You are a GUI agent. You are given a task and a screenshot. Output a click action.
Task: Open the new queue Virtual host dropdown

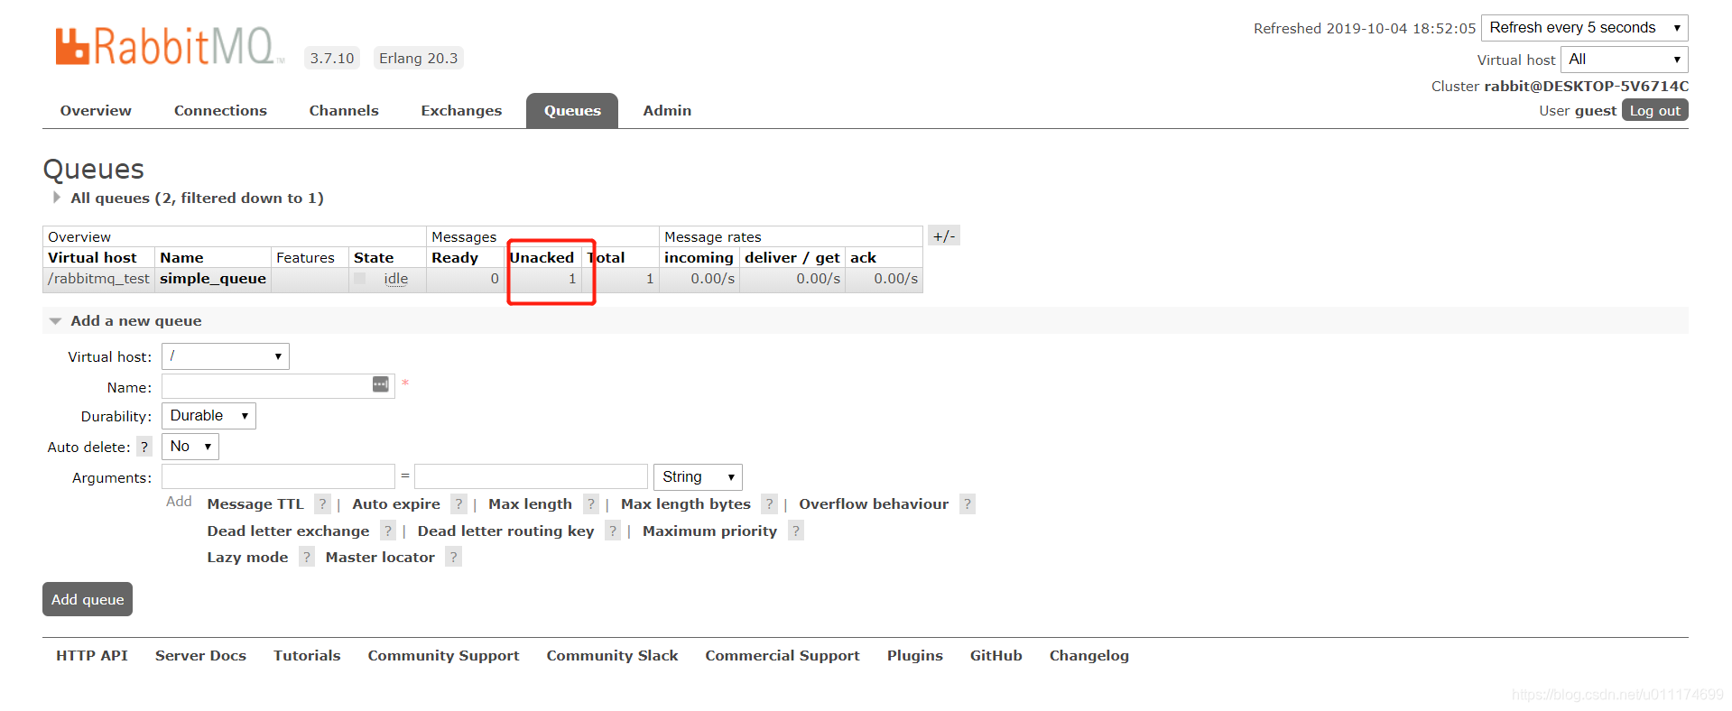[226, 356]
